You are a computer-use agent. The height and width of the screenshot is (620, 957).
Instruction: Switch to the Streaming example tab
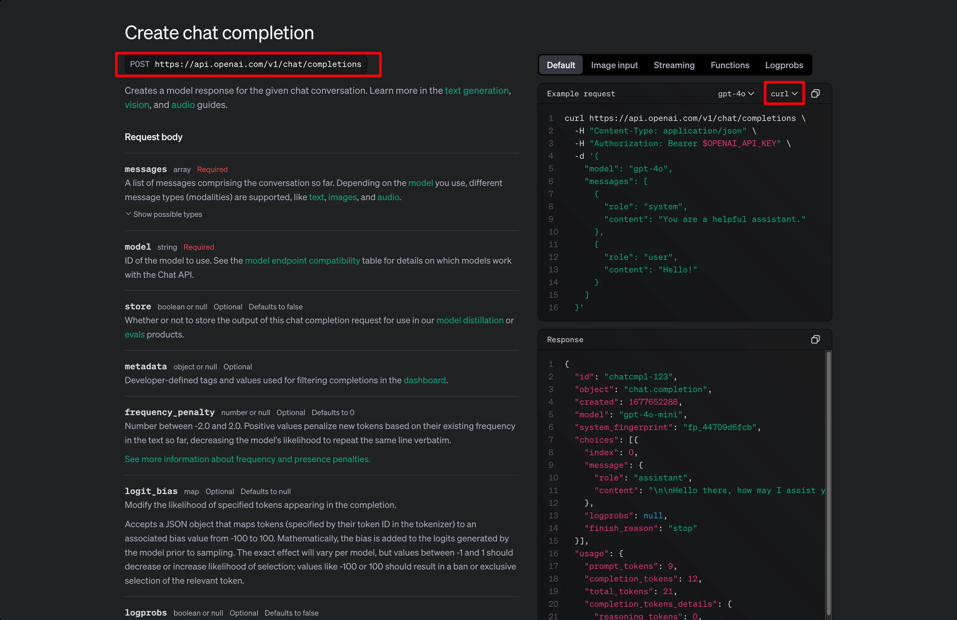[674, 65]
